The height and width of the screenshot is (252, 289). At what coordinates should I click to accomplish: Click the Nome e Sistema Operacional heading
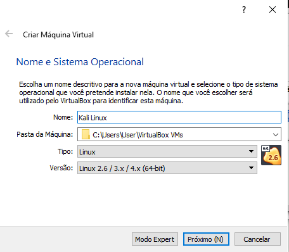coord(80,62)
